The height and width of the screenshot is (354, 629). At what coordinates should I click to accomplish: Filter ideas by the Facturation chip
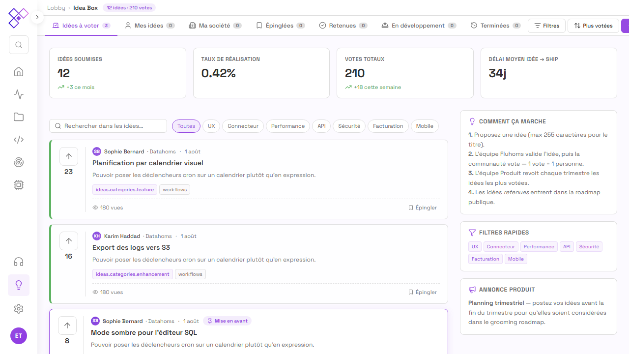pyautogui.click(x=388, y=126)
